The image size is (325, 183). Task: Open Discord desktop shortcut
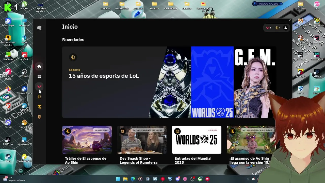[x=8, y=124]
